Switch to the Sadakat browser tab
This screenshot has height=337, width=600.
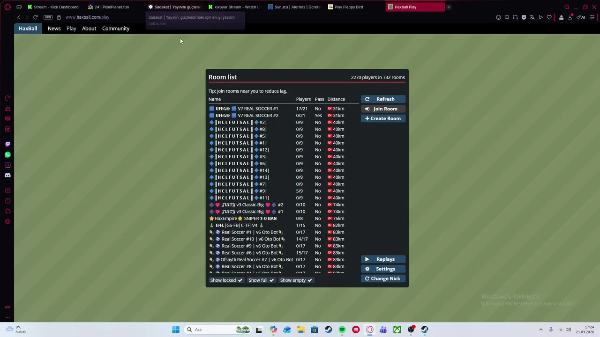tap(174, 7)
